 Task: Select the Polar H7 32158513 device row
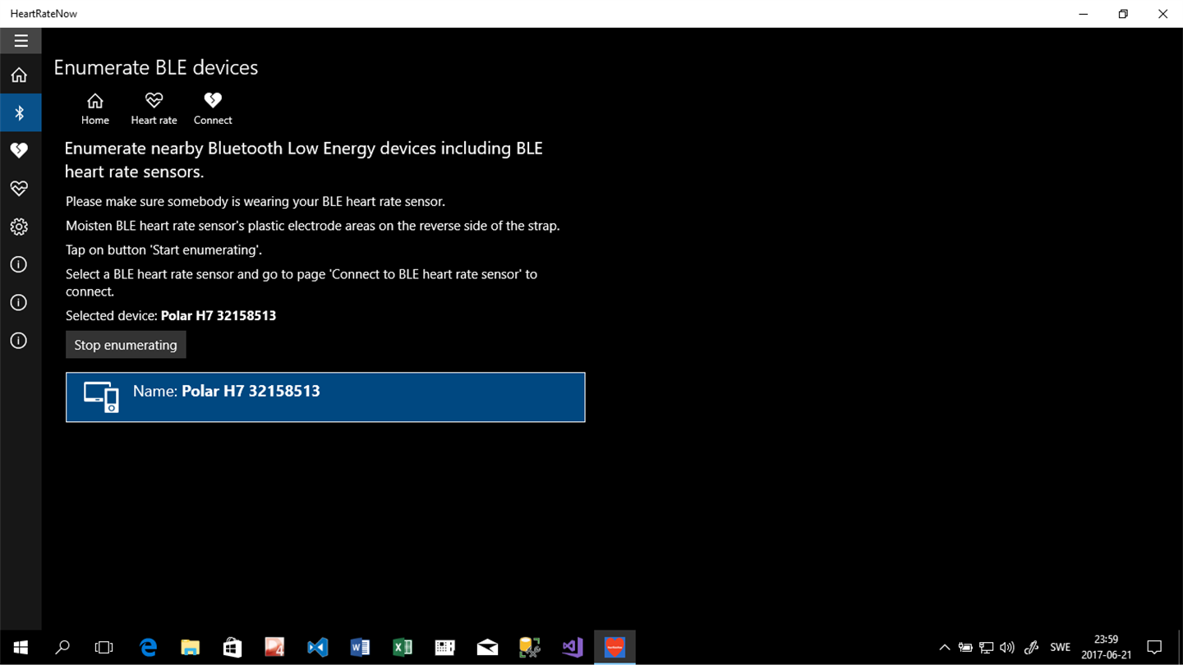325,397
